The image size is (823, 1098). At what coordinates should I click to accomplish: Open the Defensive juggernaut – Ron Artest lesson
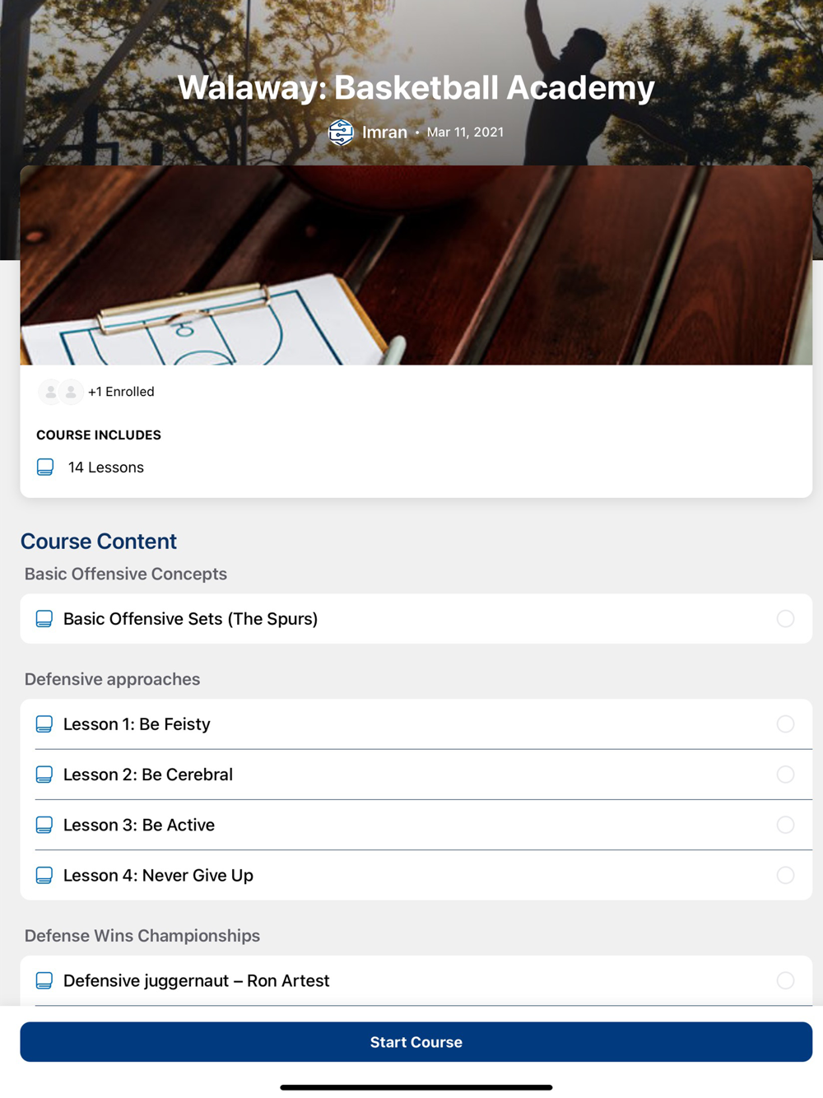(x=416, y=980)
